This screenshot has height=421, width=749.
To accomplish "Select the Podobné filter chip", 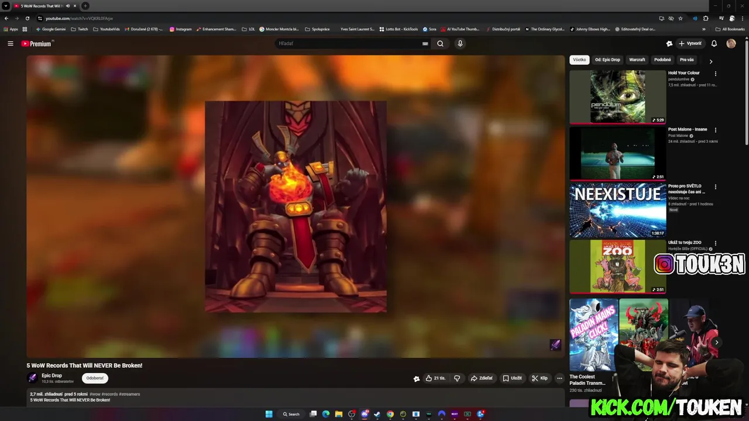I will [x=662, y=60].
